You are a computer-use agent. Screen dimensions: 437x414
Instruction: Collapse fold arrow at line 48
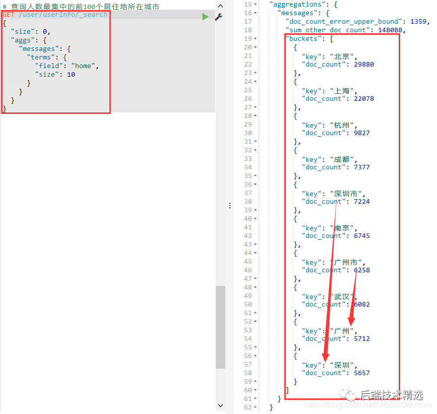(x=255, y=287)
